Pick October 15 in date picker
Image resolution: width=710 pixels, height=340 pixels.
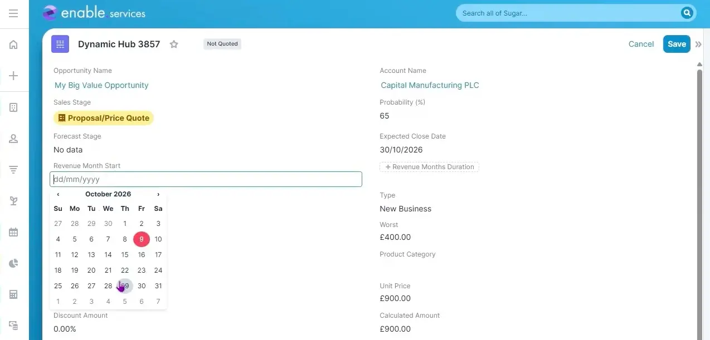[125, 255]
